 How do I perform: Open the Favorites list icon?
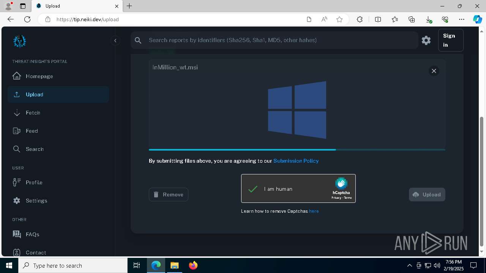point(395,19)
